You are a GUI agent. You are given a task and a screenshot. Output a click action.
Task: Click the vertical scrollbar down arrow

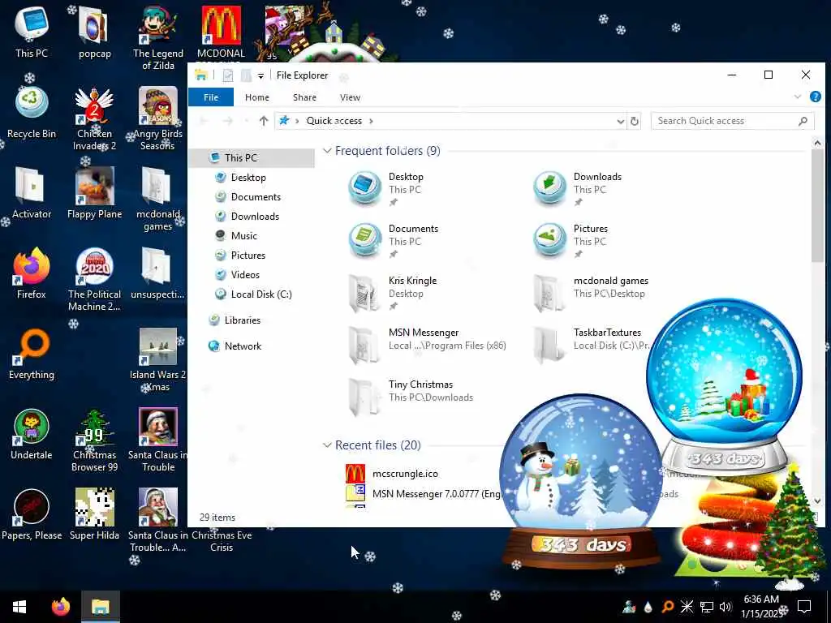816,501
